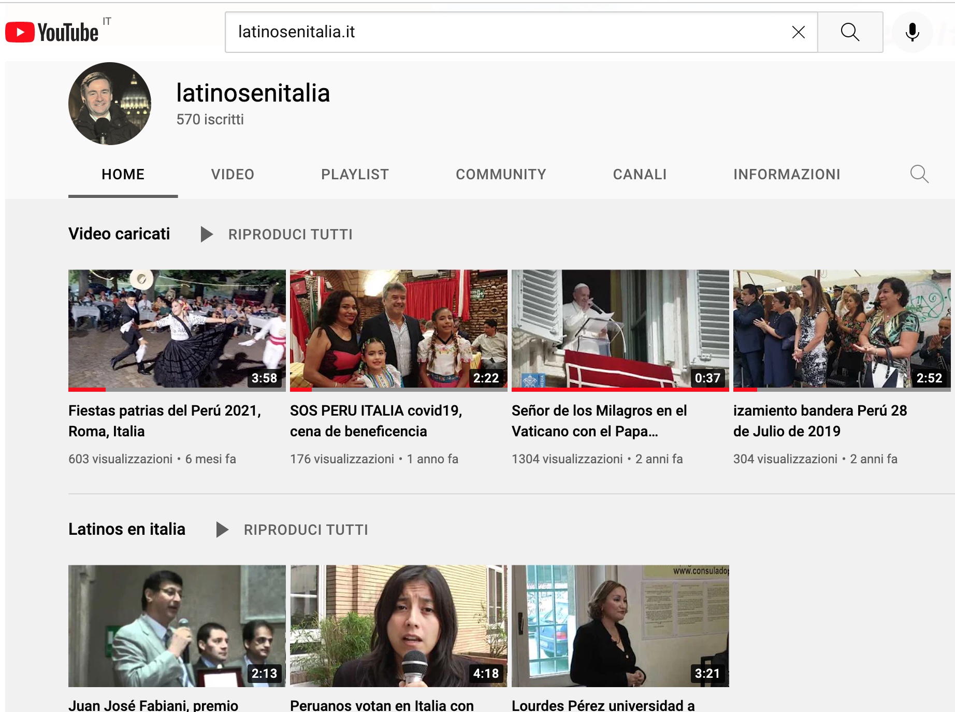Switch to the VIDEO tab
The width and height of the screenshot is (955, 712).
click(x=233, y=175)
